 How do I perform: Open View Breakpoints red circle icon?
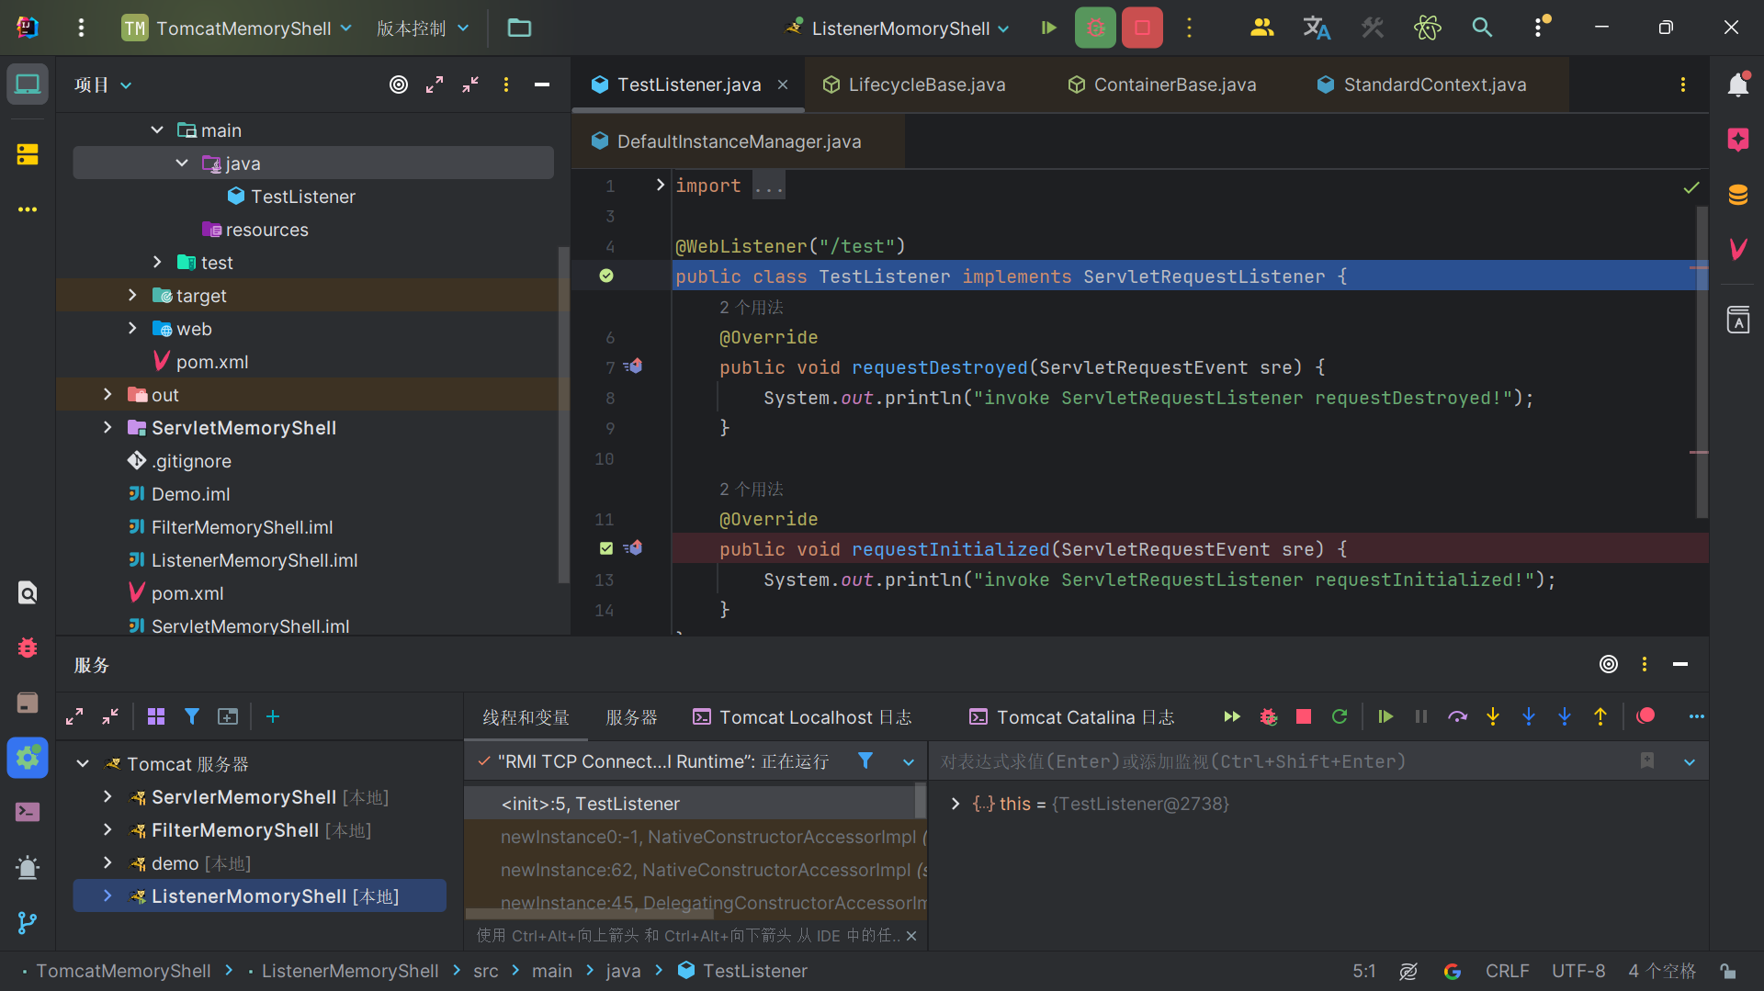1645,715
